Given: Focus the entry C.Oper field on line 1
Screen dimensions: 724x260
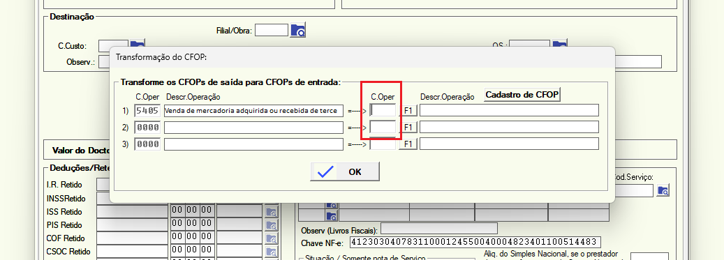Looking at the screenshot, I should (383, 111).
